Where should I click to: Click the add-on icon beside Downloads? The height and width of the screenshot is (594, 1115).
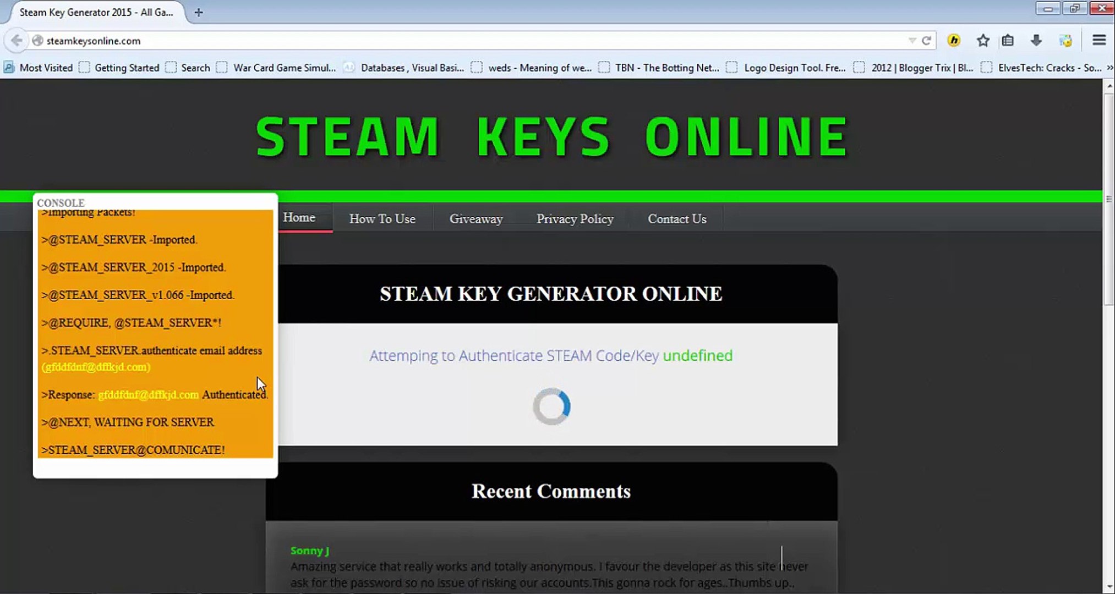point(1065,40)
